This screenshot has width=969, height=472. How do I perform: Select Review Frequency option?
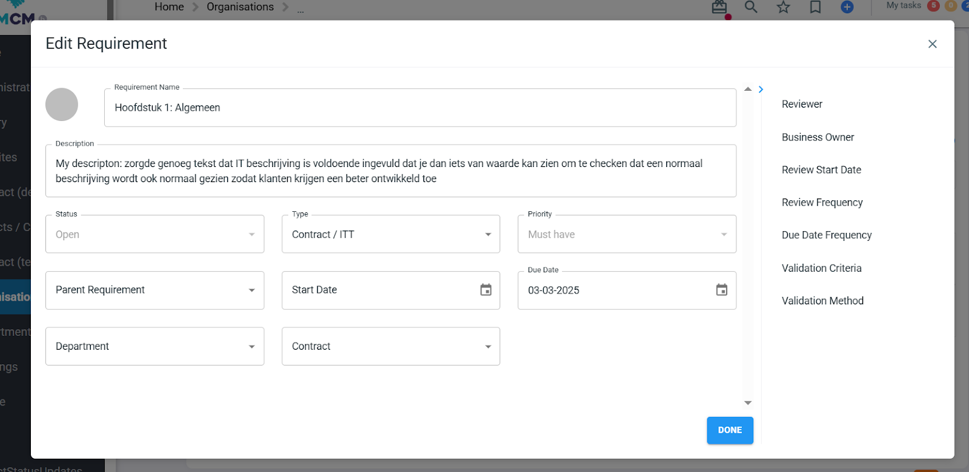(x=822, y=203)
